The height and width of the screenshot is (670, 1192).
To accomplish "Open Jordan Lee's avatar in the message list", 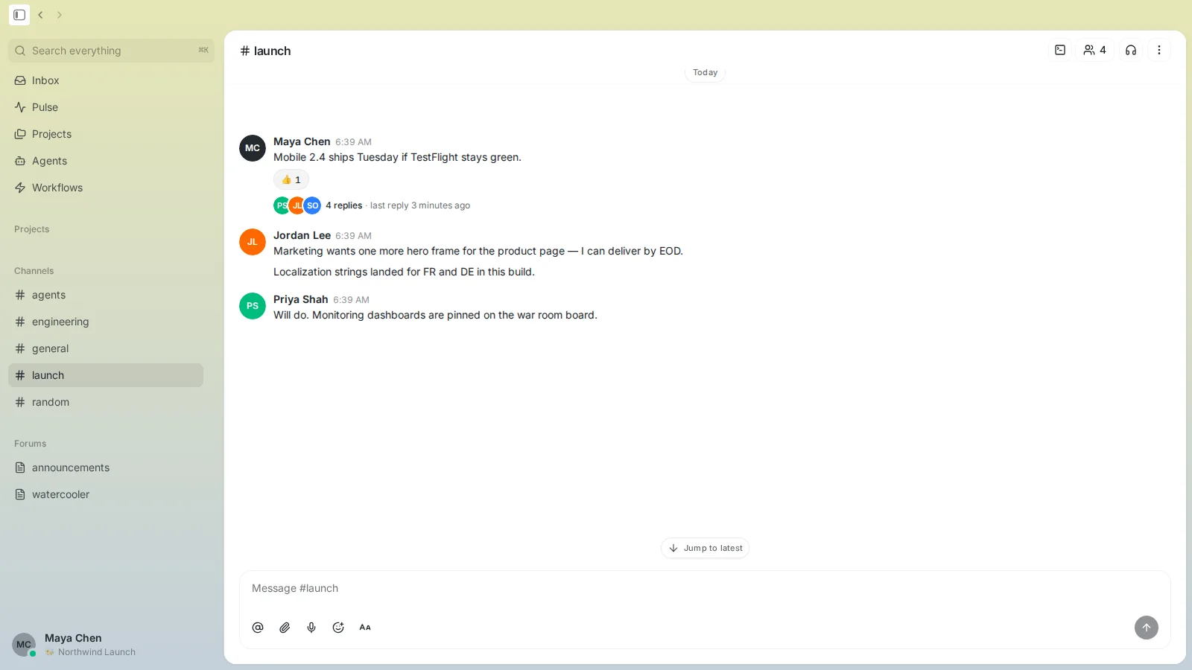I will [253, 242].
